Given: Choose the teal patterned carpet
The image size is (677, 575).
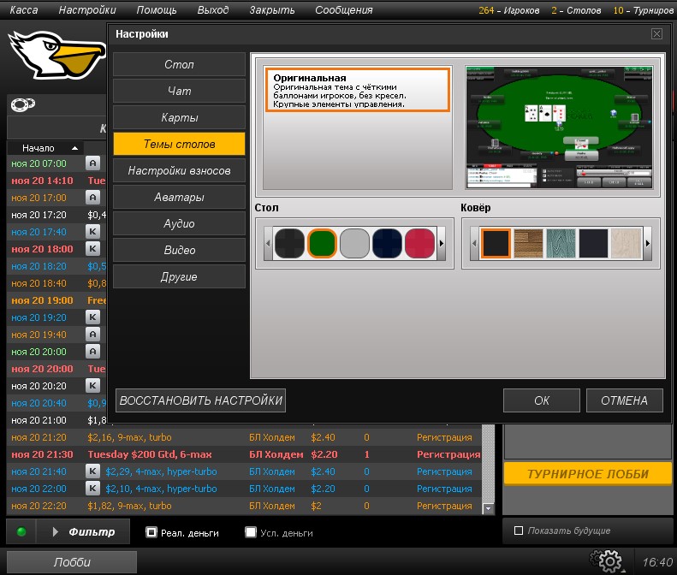Looking at the screenshot, I should click(561, 243).
